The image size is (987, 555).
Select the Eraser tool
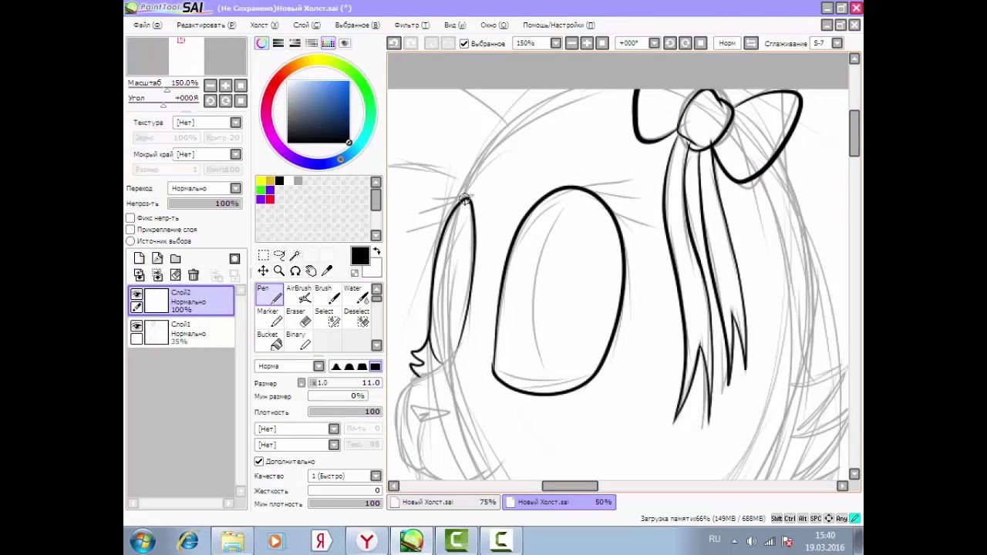coord(298,318)
